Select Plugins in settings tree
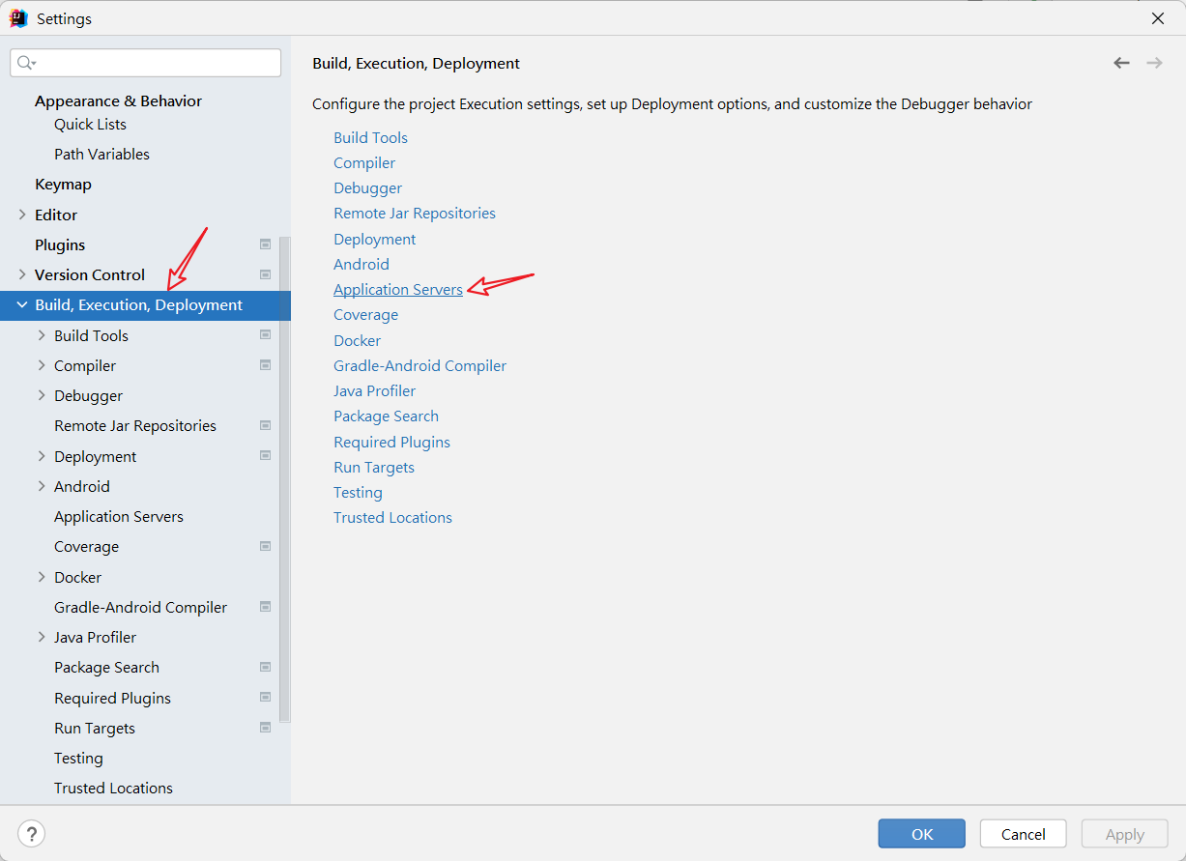1186x861 pixels. (60, 244)
